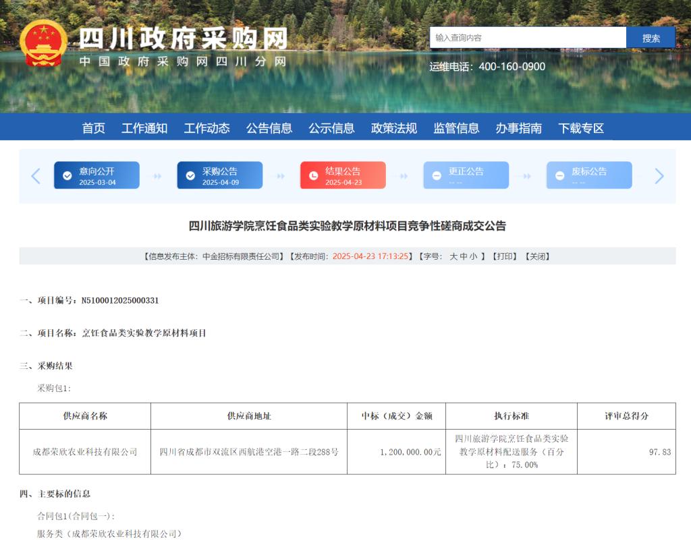Click the 评审总得分 column header
The image size is (691, 541).
[x=627, y=416]
